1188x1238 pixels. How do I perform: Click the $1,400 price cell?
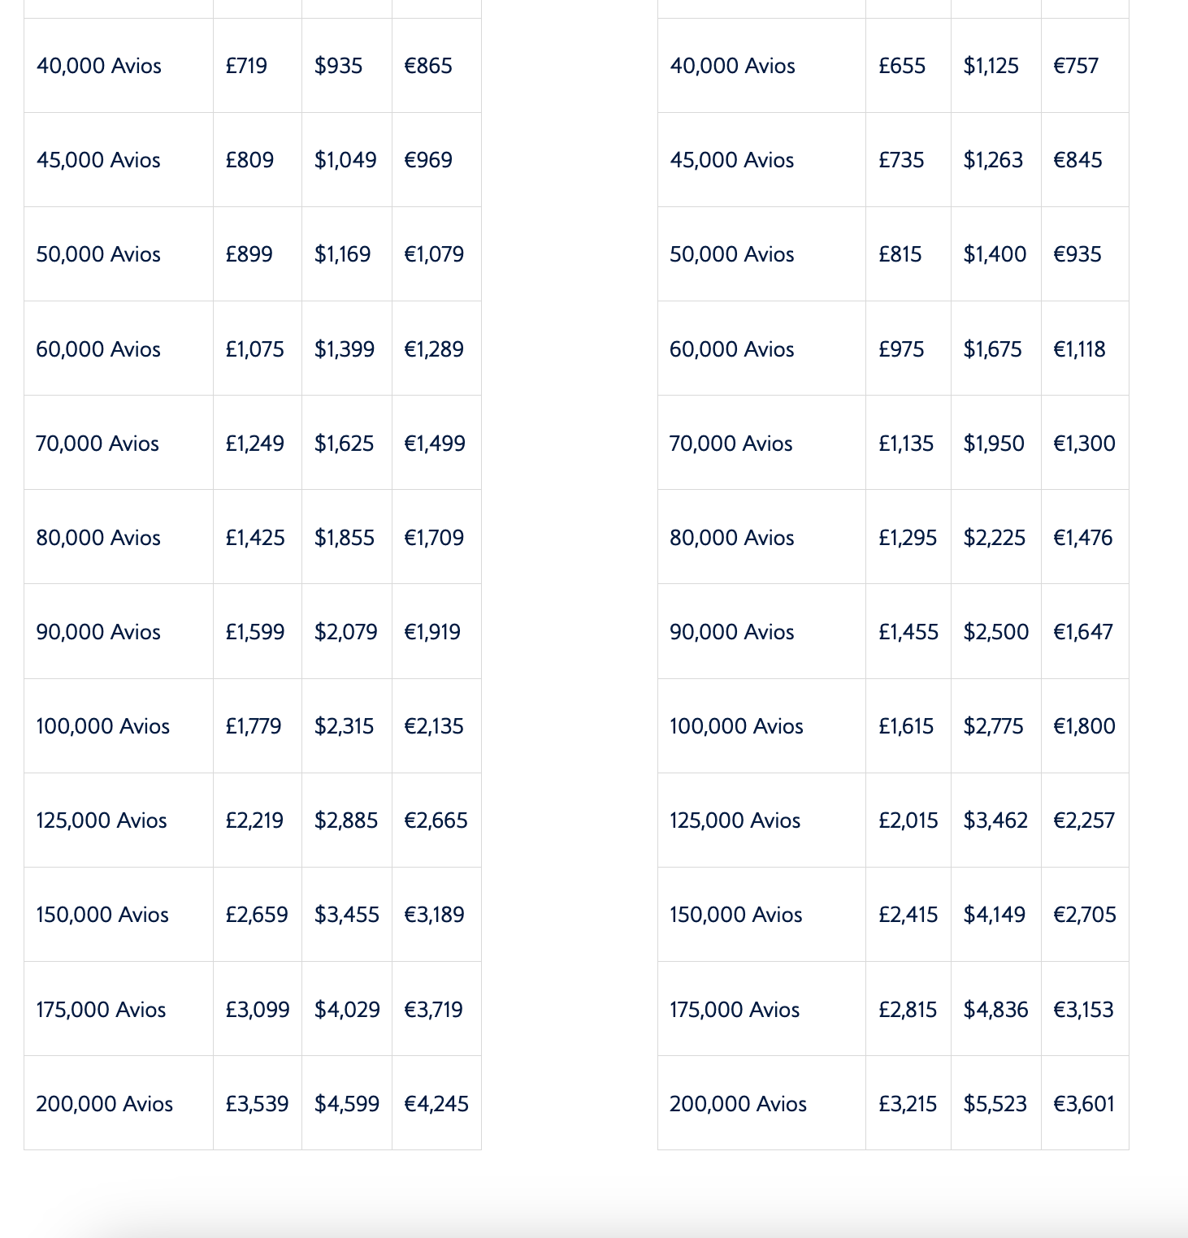pyautogui.click(x=995, y=254)
